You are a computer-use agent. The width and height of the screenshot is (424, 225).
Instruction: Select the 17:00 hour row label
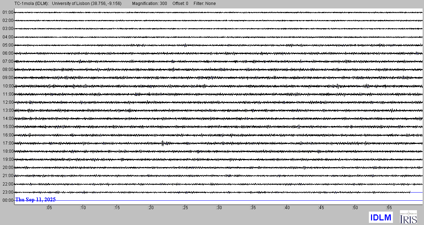point(8,143)
